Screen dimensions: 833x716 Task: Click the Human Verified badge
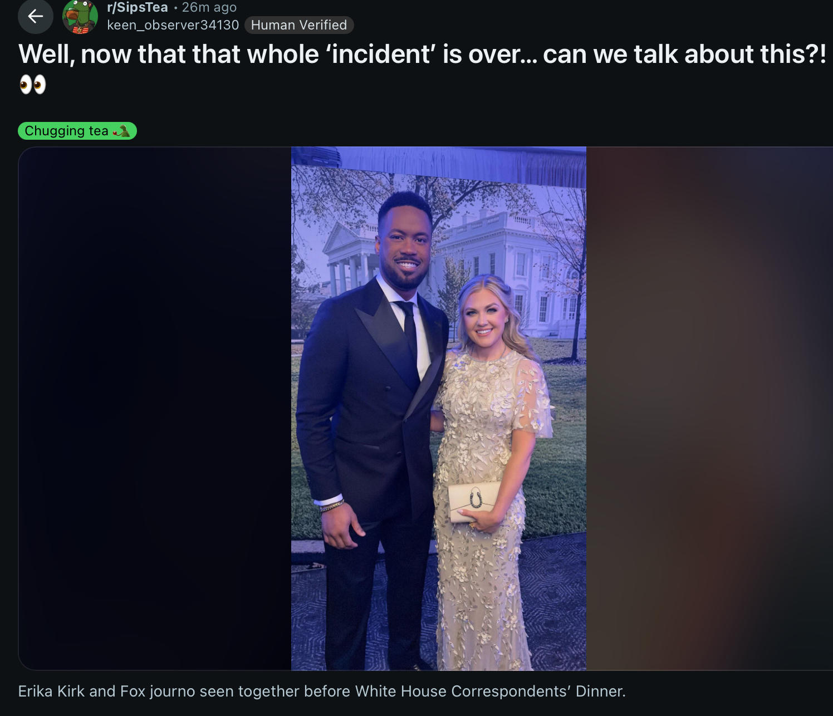coord(299,25)
